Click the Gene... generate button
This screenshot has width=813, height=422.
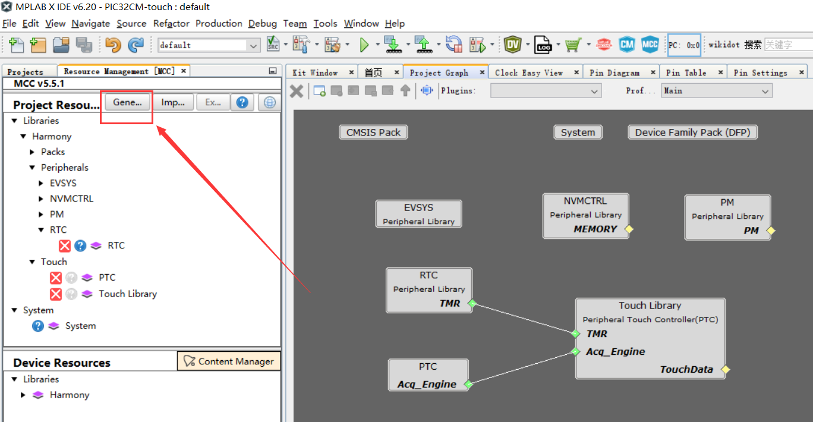coord(127,102)
